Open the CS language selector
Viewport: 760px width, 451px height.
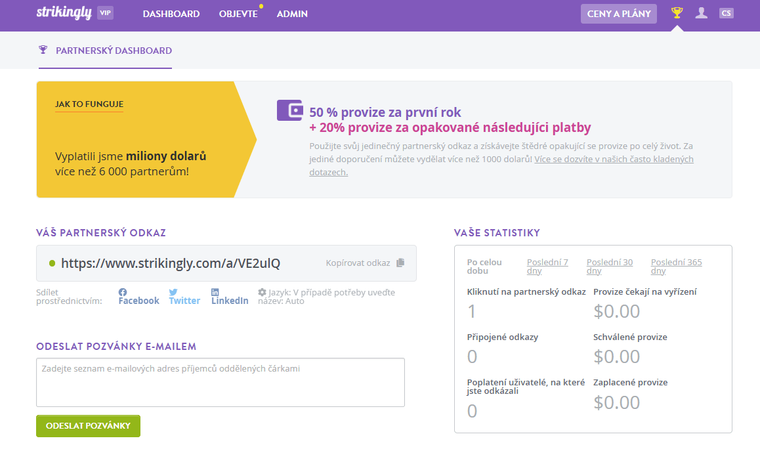726,13
